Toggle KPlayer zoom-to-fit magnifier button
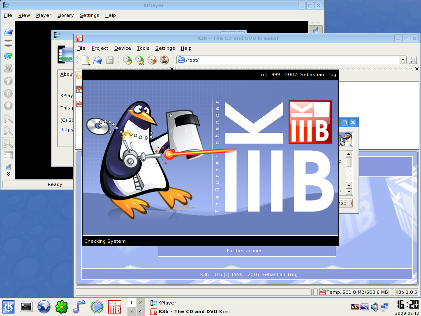Screen dimensions: 421x316 8,143
